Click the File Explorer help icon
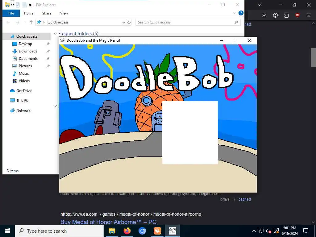The image size is (316, 237). click(x=241, y=13)
